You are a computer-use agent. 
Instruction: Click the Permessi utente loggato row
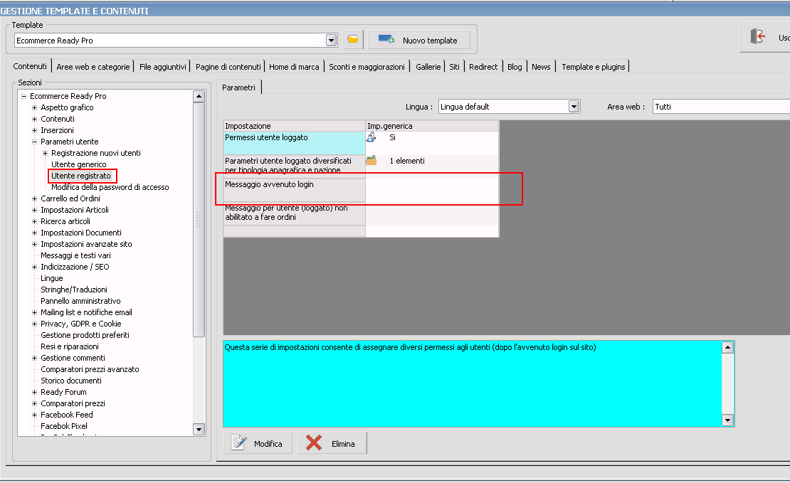362,143
